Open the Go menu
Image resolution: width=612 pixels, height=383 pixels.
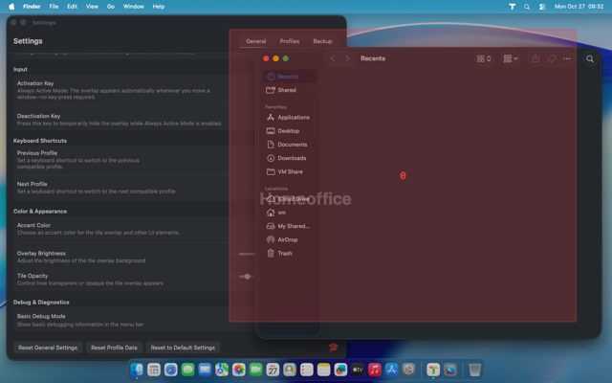(x=111, y=7)
